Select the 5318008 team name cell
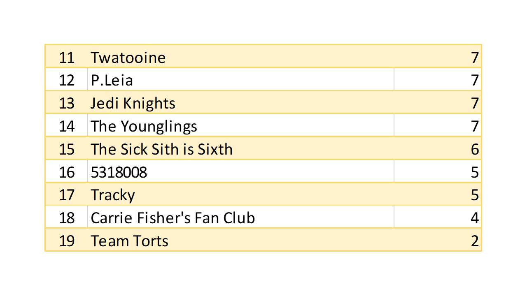Screen dimensions: 527x296 119,172
